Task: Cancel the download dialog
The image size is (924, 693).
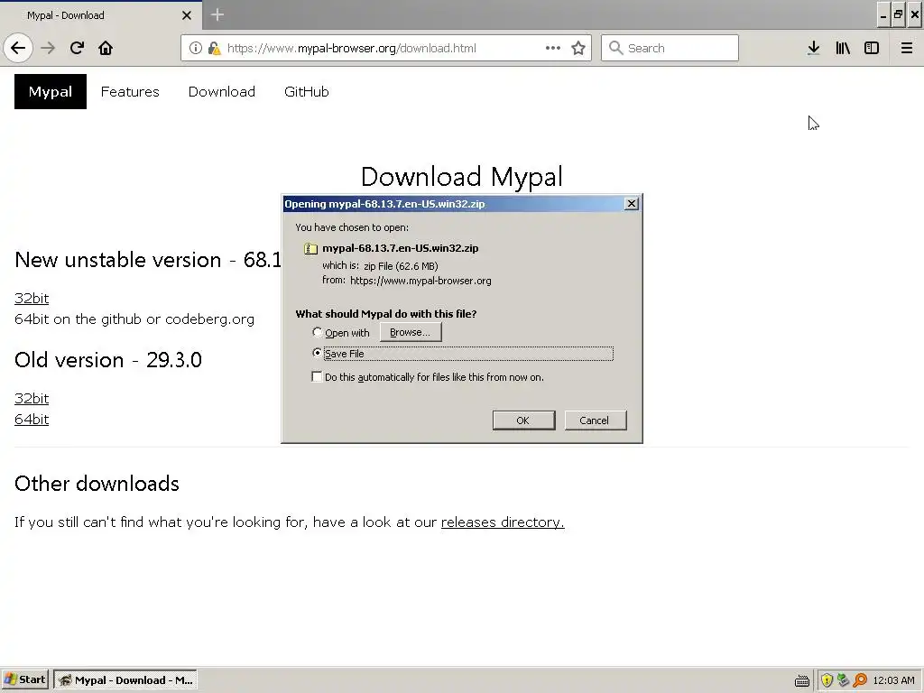Action: coord(595,420)
